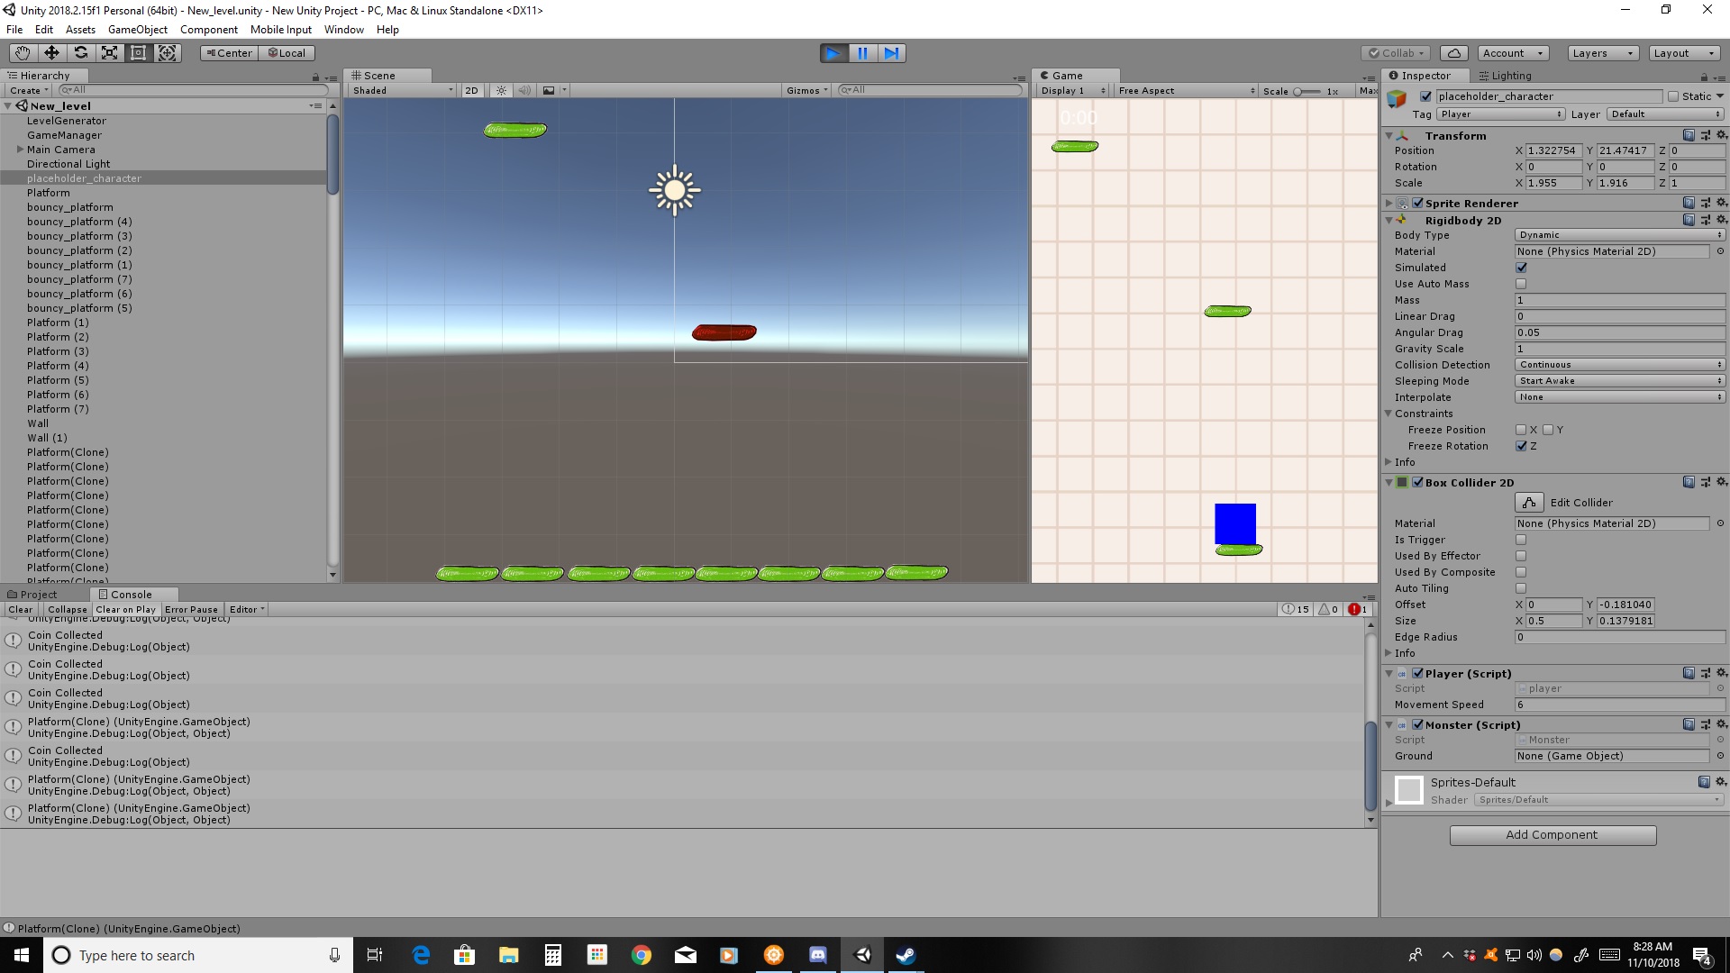
Task: Open the cloud services icon
Action: pos(1453,53)
